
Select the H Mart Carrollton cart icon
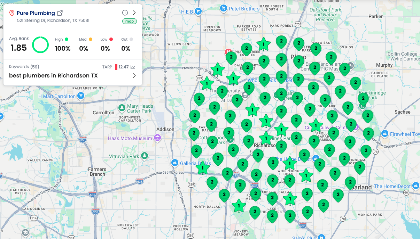tap(81, 96)
